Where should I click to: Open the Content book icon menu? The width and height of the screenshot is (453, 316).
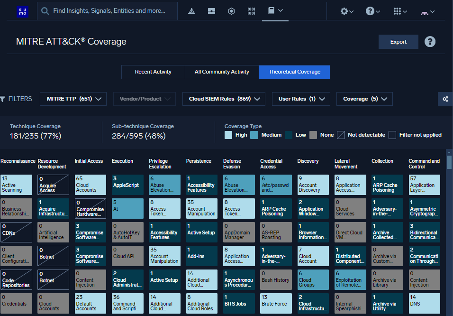pyautogui.click(x=275, y=11)
